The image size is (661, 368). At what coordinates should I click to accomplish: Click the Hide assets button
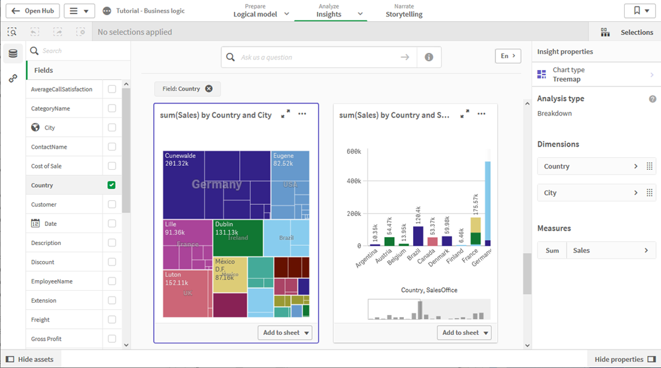pyautogui.click(x=30, y=359)
